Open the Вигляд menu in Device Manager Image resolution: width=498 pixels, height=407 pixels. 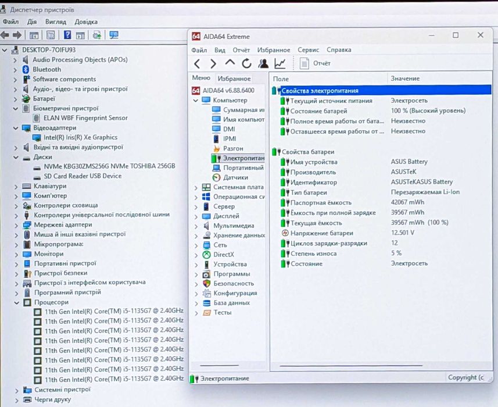coord(56,22)
